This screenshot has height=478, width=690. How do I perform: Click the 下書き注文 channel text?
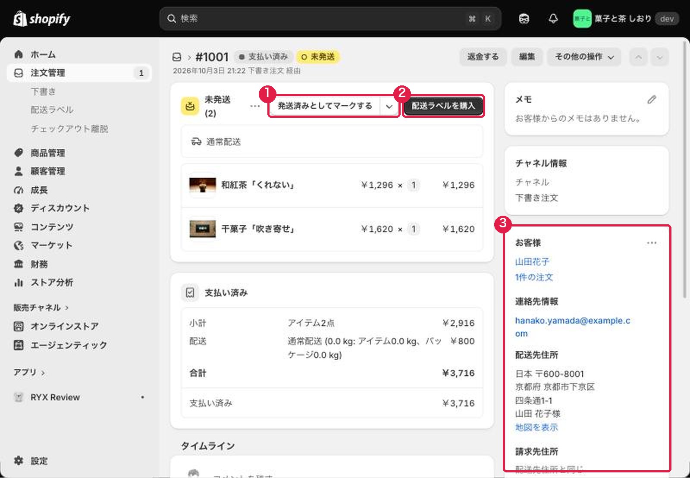(536, 198)
